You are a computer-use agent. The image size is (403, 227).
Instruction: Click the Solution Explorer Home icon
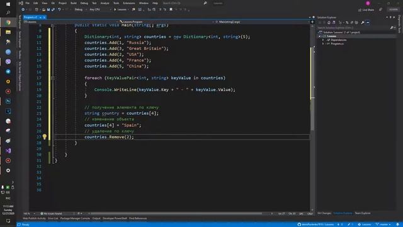[329, 23]
